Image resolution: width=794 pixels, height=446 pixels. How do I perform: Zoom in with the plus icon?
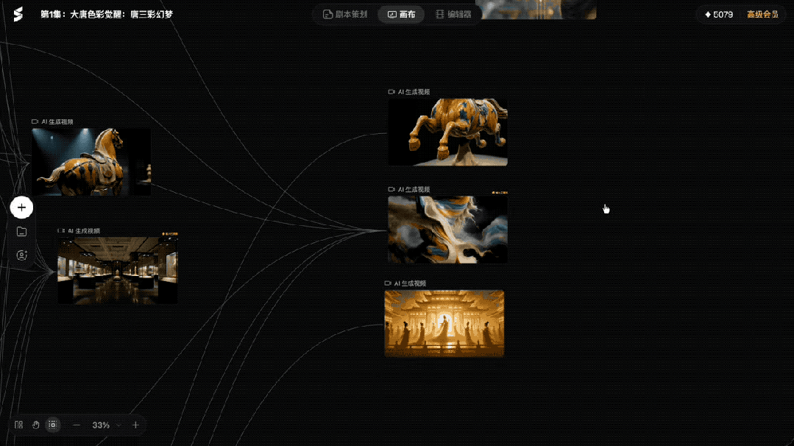click(x=135, y=425)
